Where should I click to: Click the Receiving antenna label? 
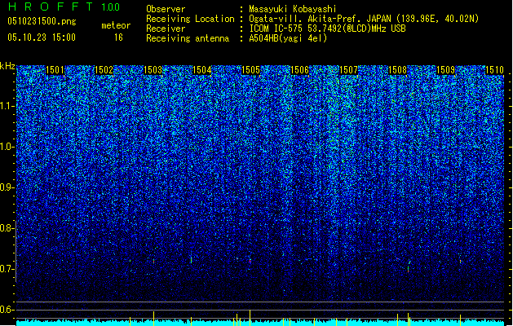188,38
